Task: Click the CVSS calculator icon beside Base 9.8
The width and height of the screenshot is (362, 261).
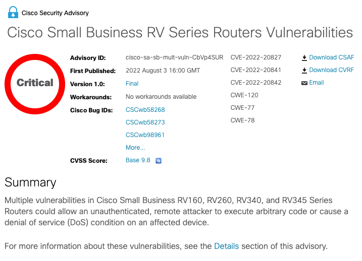Action: click(x=159, y=161)
